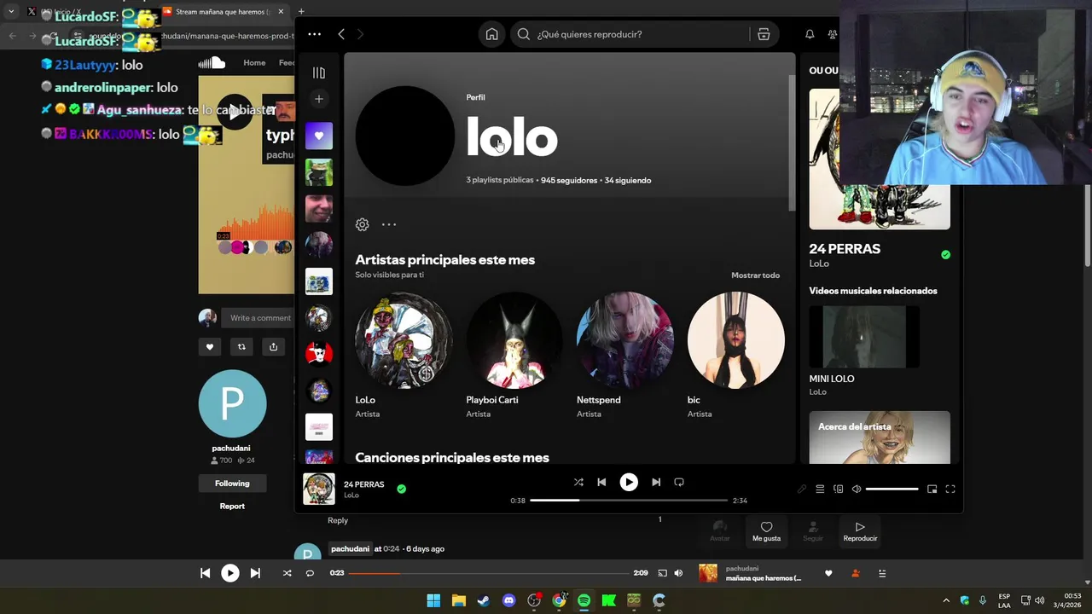Play the track in SoundCloud waveform header

(234, 112)
